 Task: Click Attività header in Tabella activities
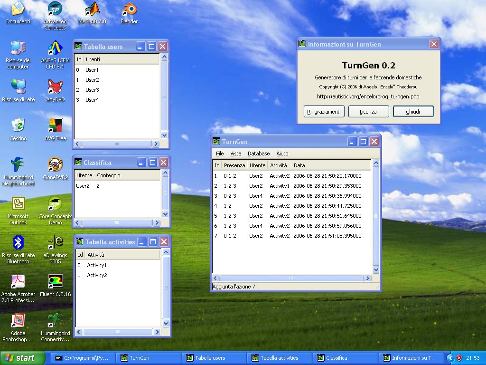point(123,255)
